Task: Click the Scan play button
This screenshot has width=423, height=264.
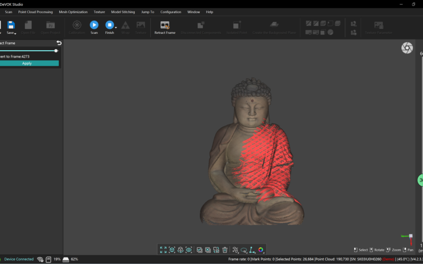Action: [94, 25]
